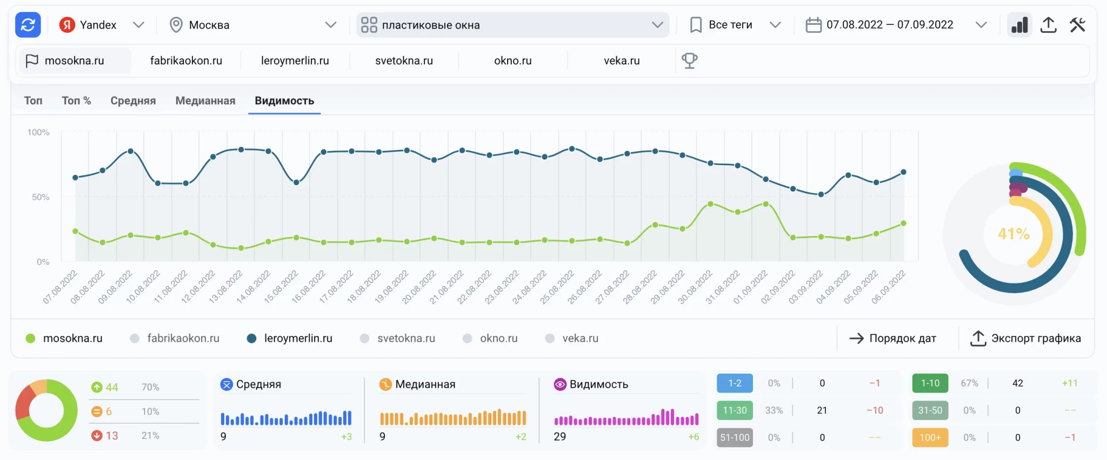Image resolution: width=1107 pixels, height=460 pixels.
Task: Click the blue Средняя mini bar chart
Action: coord(286,418)
